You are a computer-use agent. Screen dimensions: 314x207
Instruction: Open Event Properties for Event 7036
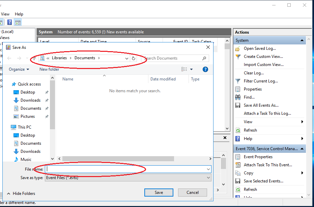coord(258,157)
